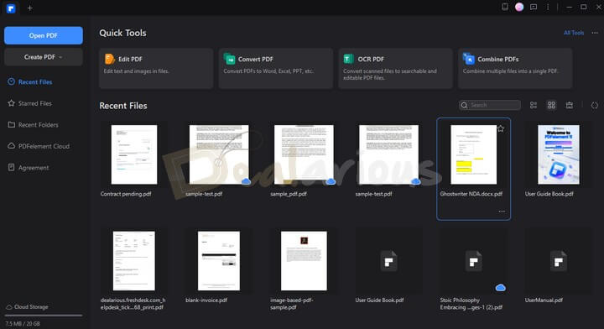Image resolution: width=604 pixels, height=329 pixels.
Task: Click the trash icon beside view options
Action: click(x=570, y=105)
